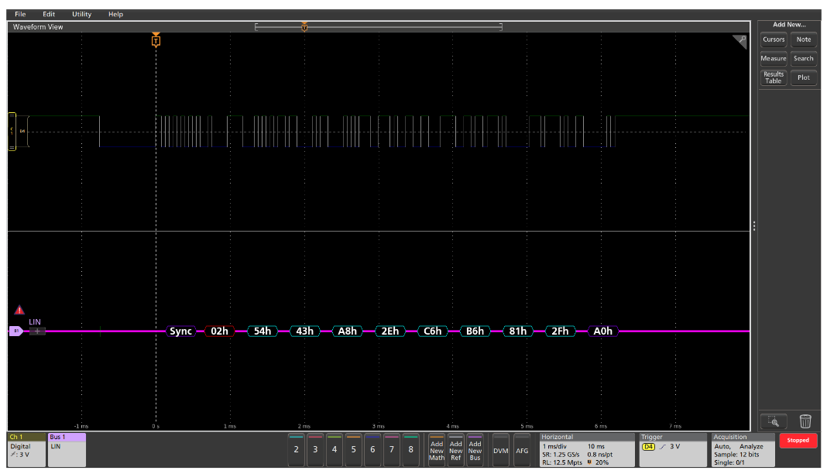Enable channel 2
Image resolution: width=827 pixels, height=474 pixels.
295,448
